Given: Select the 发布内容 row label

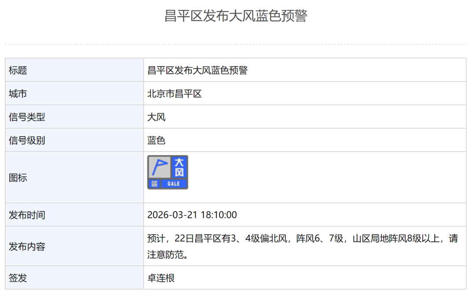Looking at the screenshot, I should pyautogui.click(x=27, y=247).
